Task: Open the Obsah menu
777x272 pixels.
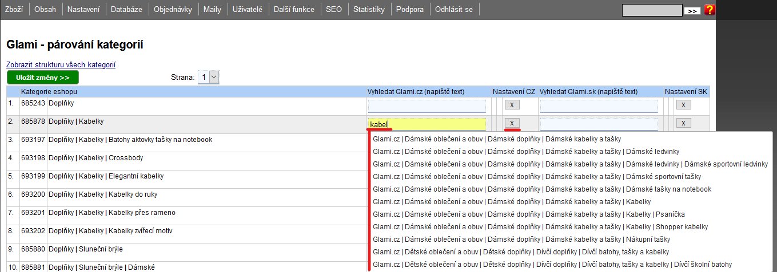Action: coord(45,10)
